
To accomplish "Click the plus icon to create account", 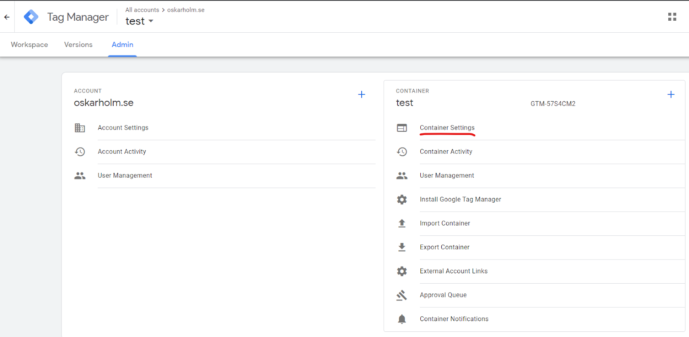I will [362, 94].
